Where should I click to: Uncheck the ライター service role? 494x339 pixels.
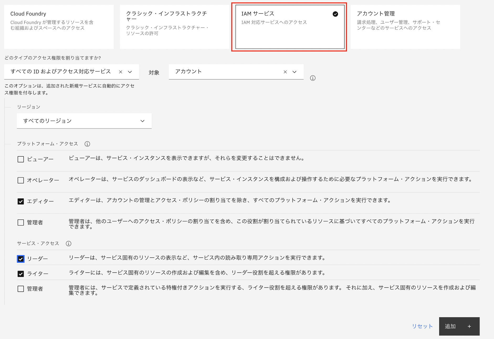[21, 274]
